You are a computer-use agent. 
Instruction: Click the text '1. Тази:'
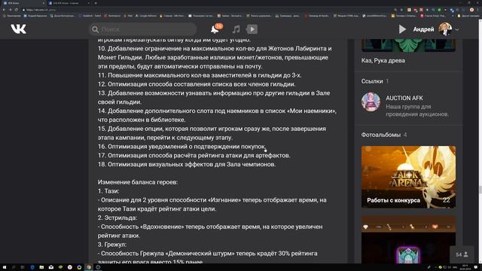(x=108, y=191)
